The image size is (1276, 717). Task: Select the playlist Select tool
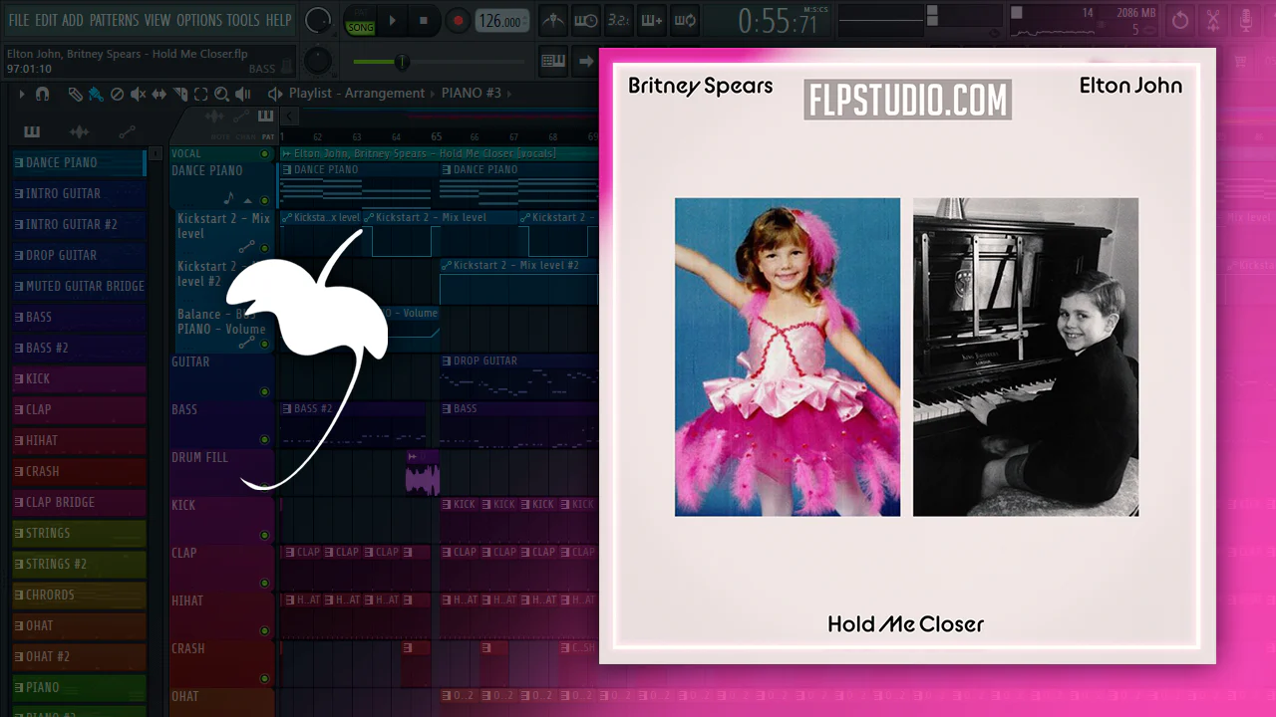pos(200,94)
